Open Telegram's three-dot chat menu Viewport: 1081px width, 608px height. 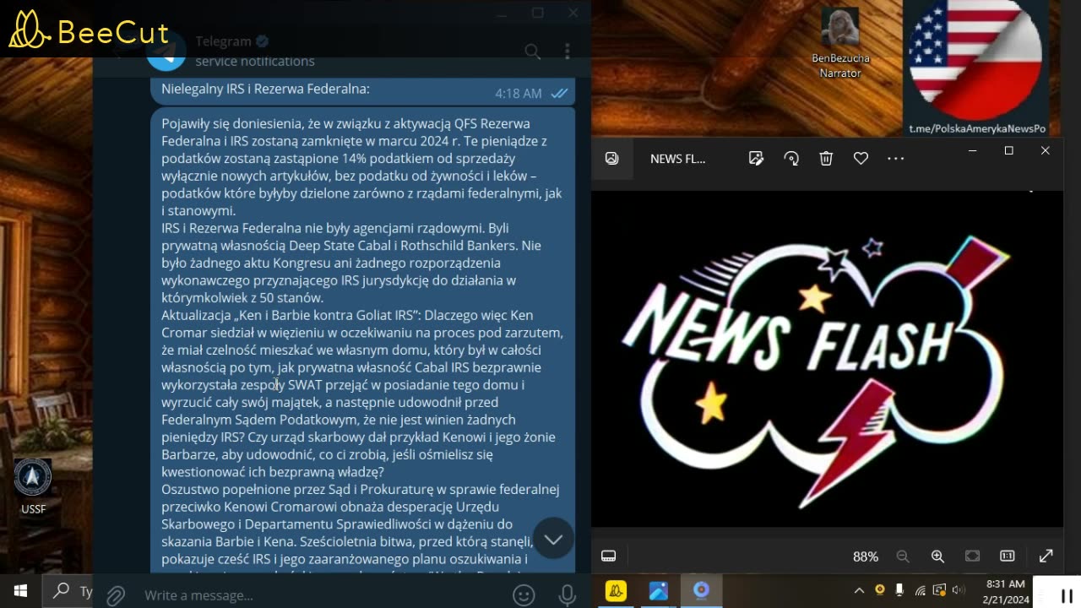click(x=568, y=52)
